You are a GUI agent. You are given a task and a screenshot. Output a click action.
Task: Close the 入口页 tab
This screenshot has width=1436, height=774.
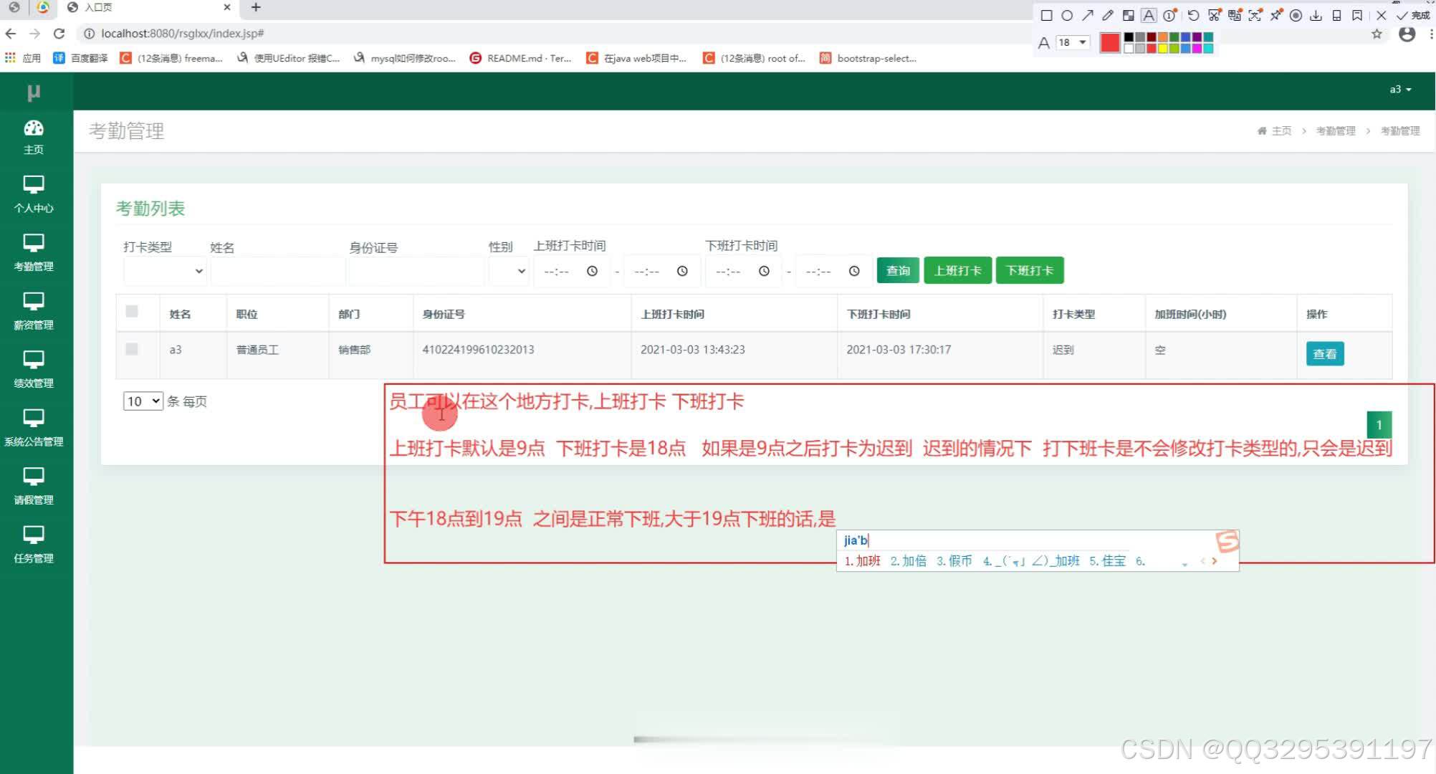coord(227,7)
